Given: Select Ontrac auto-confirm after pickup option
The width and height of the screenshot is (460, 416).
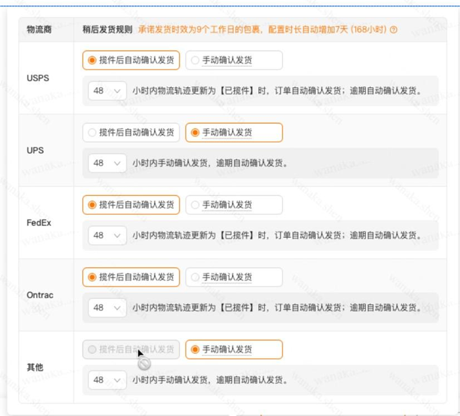Looking at the screenshot, I should 131,277.
